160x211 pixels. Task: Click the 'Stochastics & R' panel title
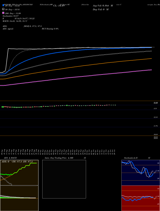131,158
